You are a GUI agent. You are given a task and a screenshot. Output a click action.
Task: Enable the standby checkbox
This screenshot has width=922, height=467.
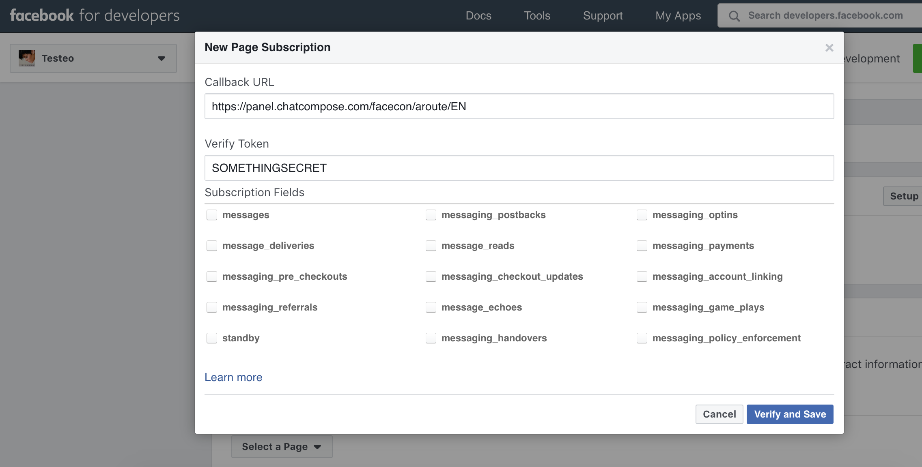(212, 338)
